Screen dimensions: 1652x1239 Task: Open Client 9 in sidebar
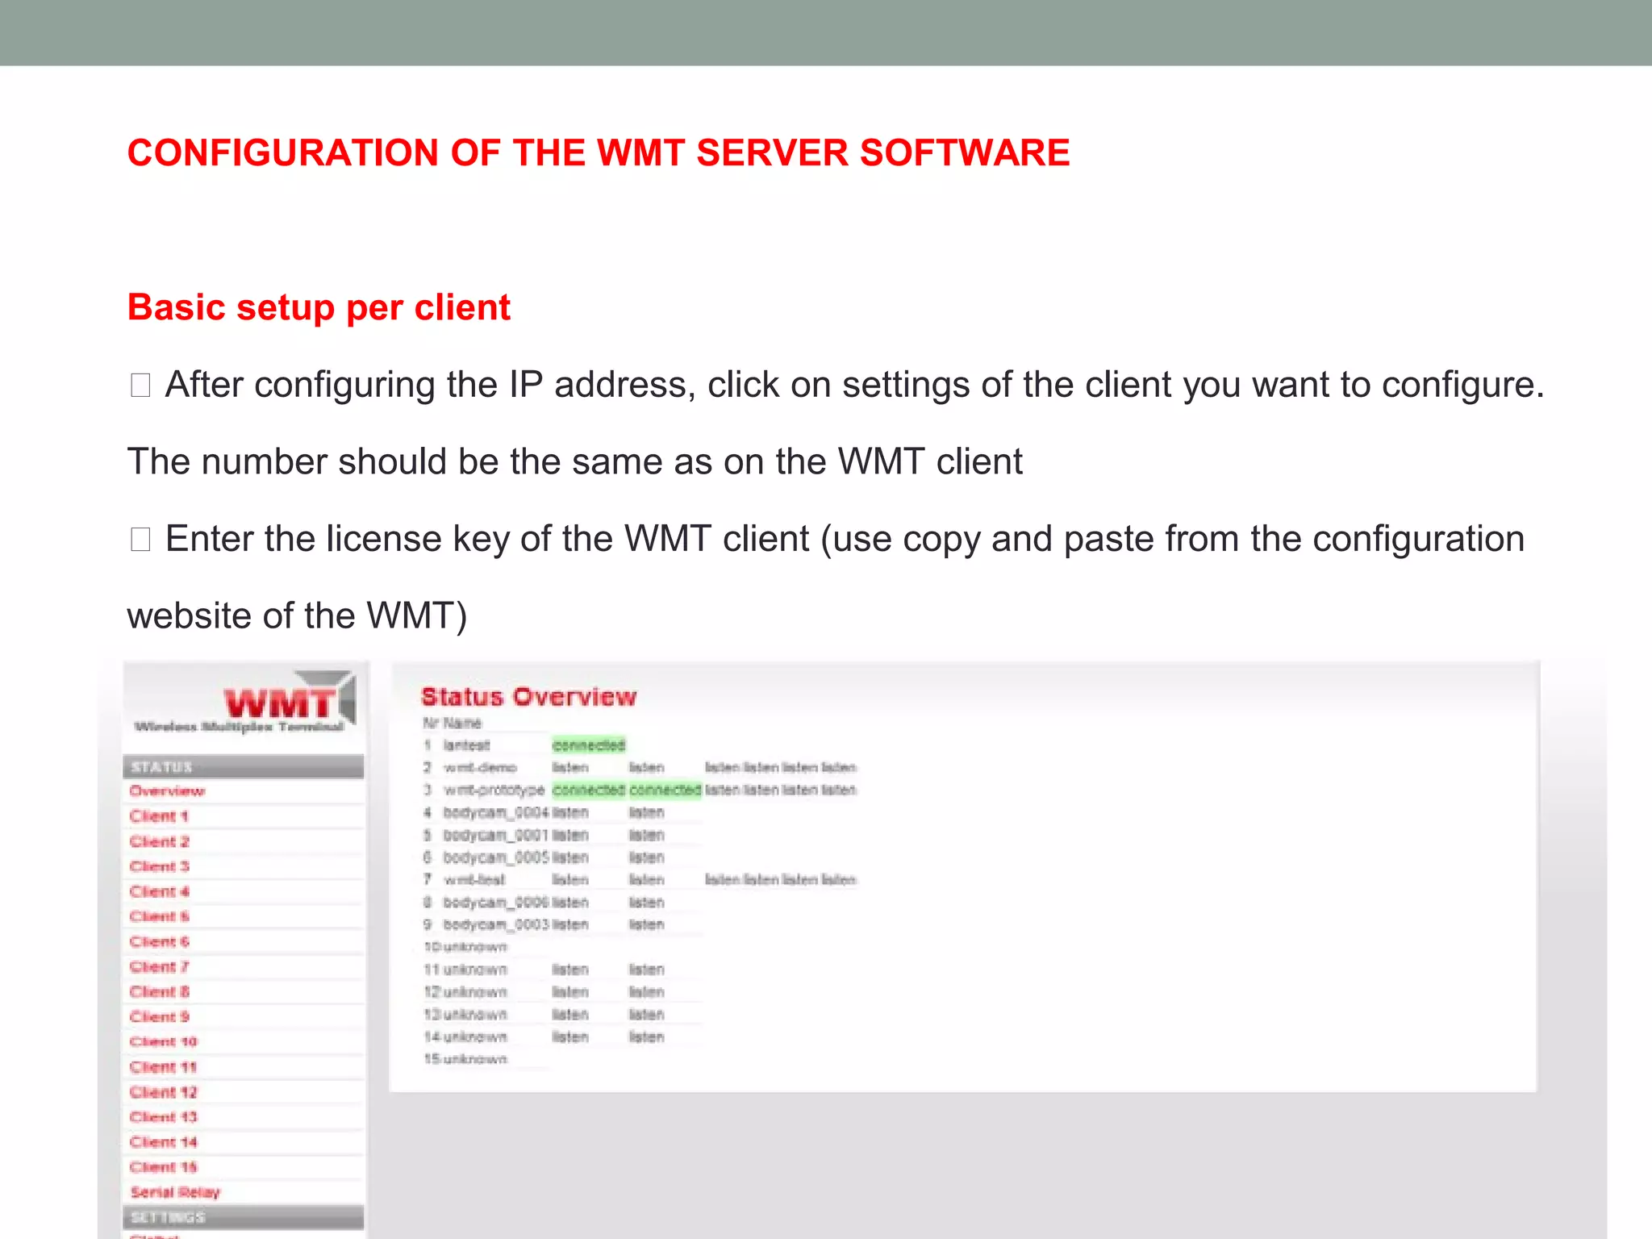point(159,1016)
